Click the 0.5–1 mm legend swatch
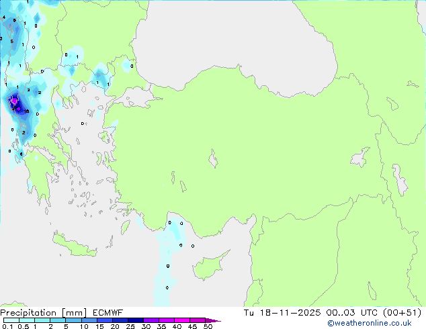This screenshot has width=426, height=329. tap(27, 320)
